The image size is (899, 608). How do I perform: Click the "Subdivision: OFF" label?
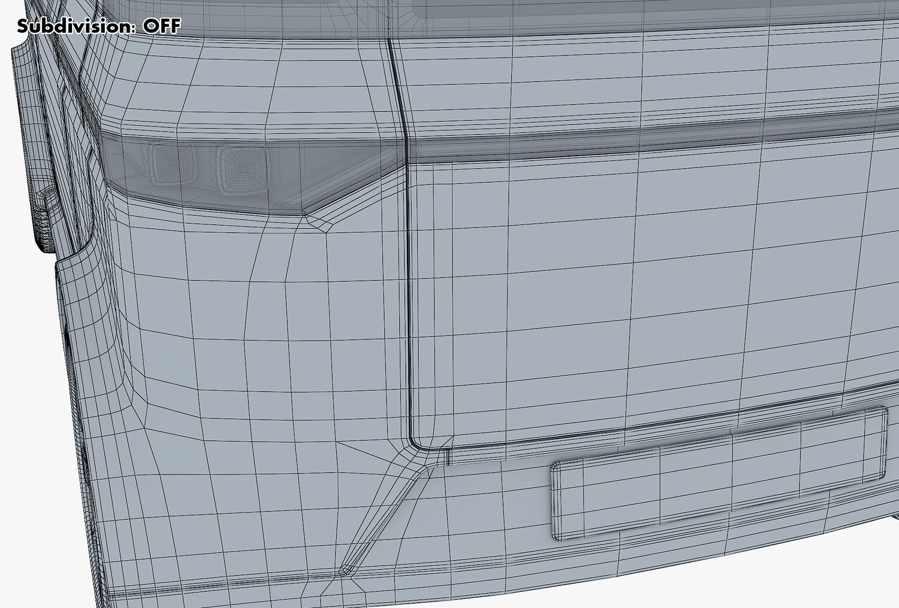pyautogui.click(x=99, y=26)
